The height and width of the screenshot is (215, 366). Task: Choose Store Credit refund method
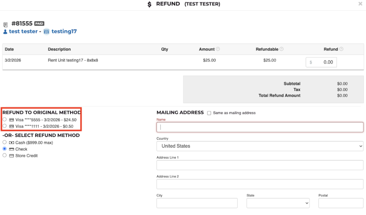point(5,155)
